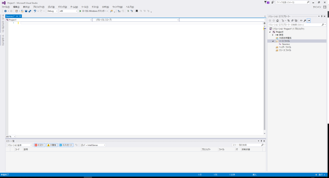Open the ビルド(B) menu

click(51, 7)
